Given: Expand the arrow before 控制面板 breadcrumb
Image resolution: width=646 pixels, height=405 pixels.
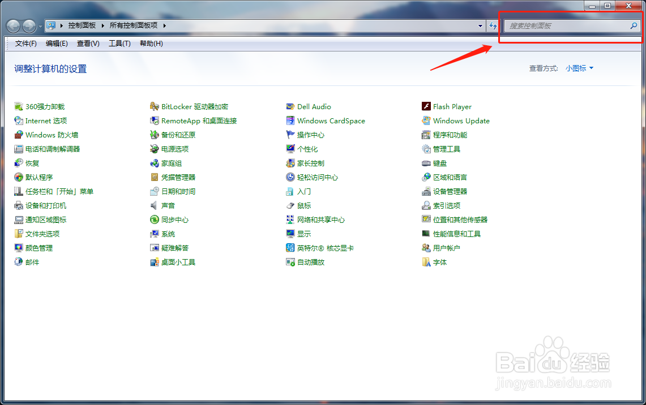Looking at the screenshot, I should point(61,26).
